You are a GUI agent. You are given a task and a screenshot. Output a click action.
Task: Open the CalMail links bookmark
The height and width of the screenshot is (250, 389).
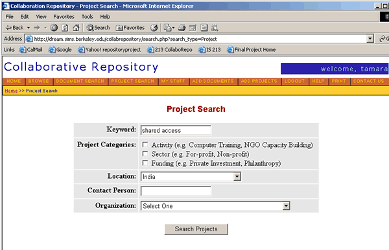click(31, 50)
